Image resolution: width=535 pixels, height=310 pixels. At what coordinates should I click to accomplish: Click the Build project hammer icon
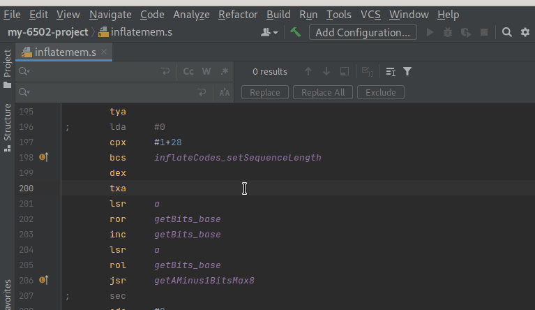coord(296,32)
